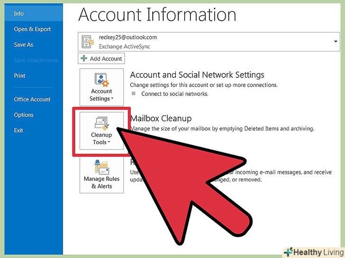Image resolution: width=345 pixels, height=258 pixels.
Task: Open the Account Settings dropdown button
Action: pos(101,87)
